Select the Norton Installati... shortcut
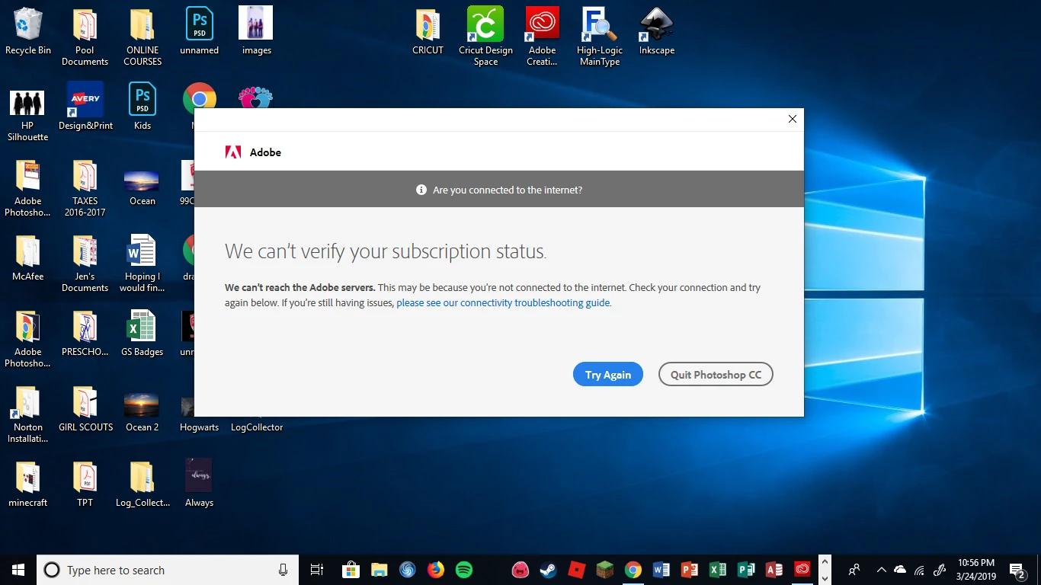 [28, 414]
